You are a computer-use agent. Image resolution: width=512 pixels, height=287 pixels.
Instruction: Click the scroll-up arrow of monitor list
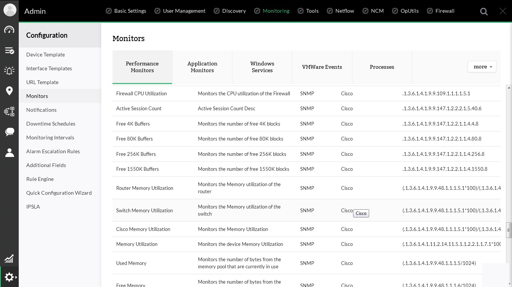coord(509,88)
